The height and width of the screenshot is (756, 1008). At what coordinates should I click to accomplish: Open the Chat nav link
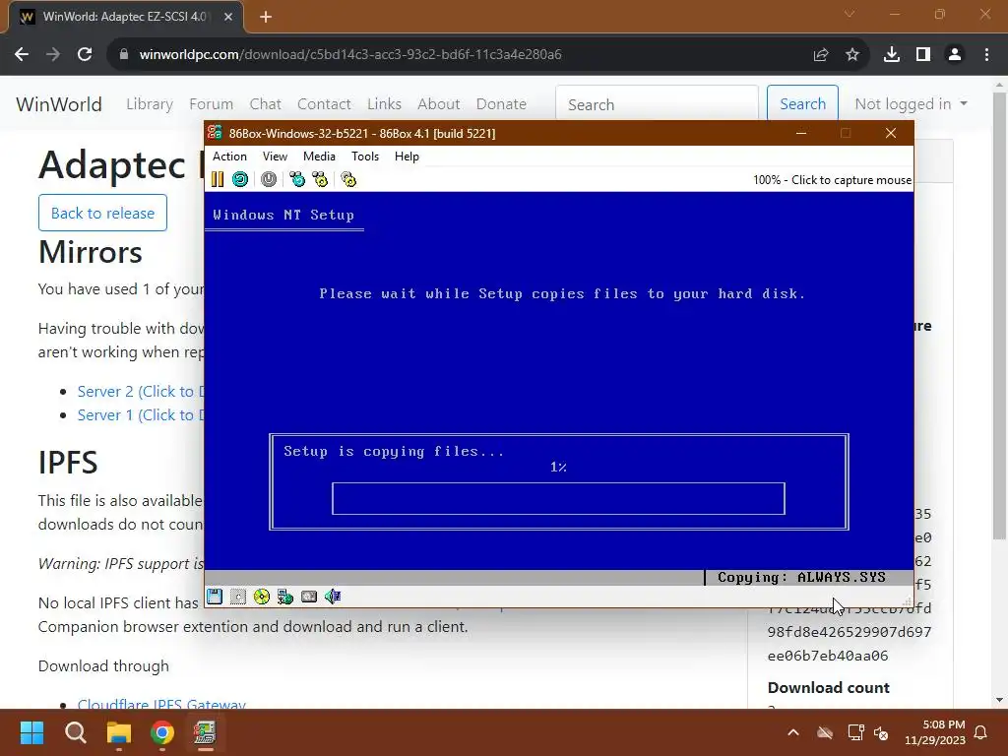pyautogui.click(x=266, y=104)
